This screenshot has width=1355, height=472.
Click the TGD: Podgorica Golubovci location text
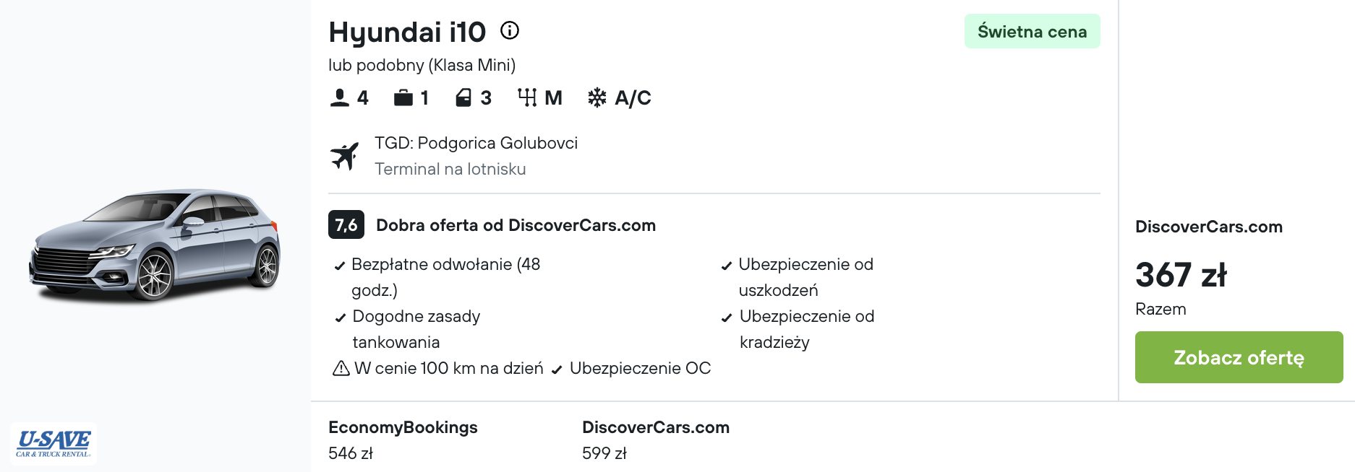(x=476, y=143)
